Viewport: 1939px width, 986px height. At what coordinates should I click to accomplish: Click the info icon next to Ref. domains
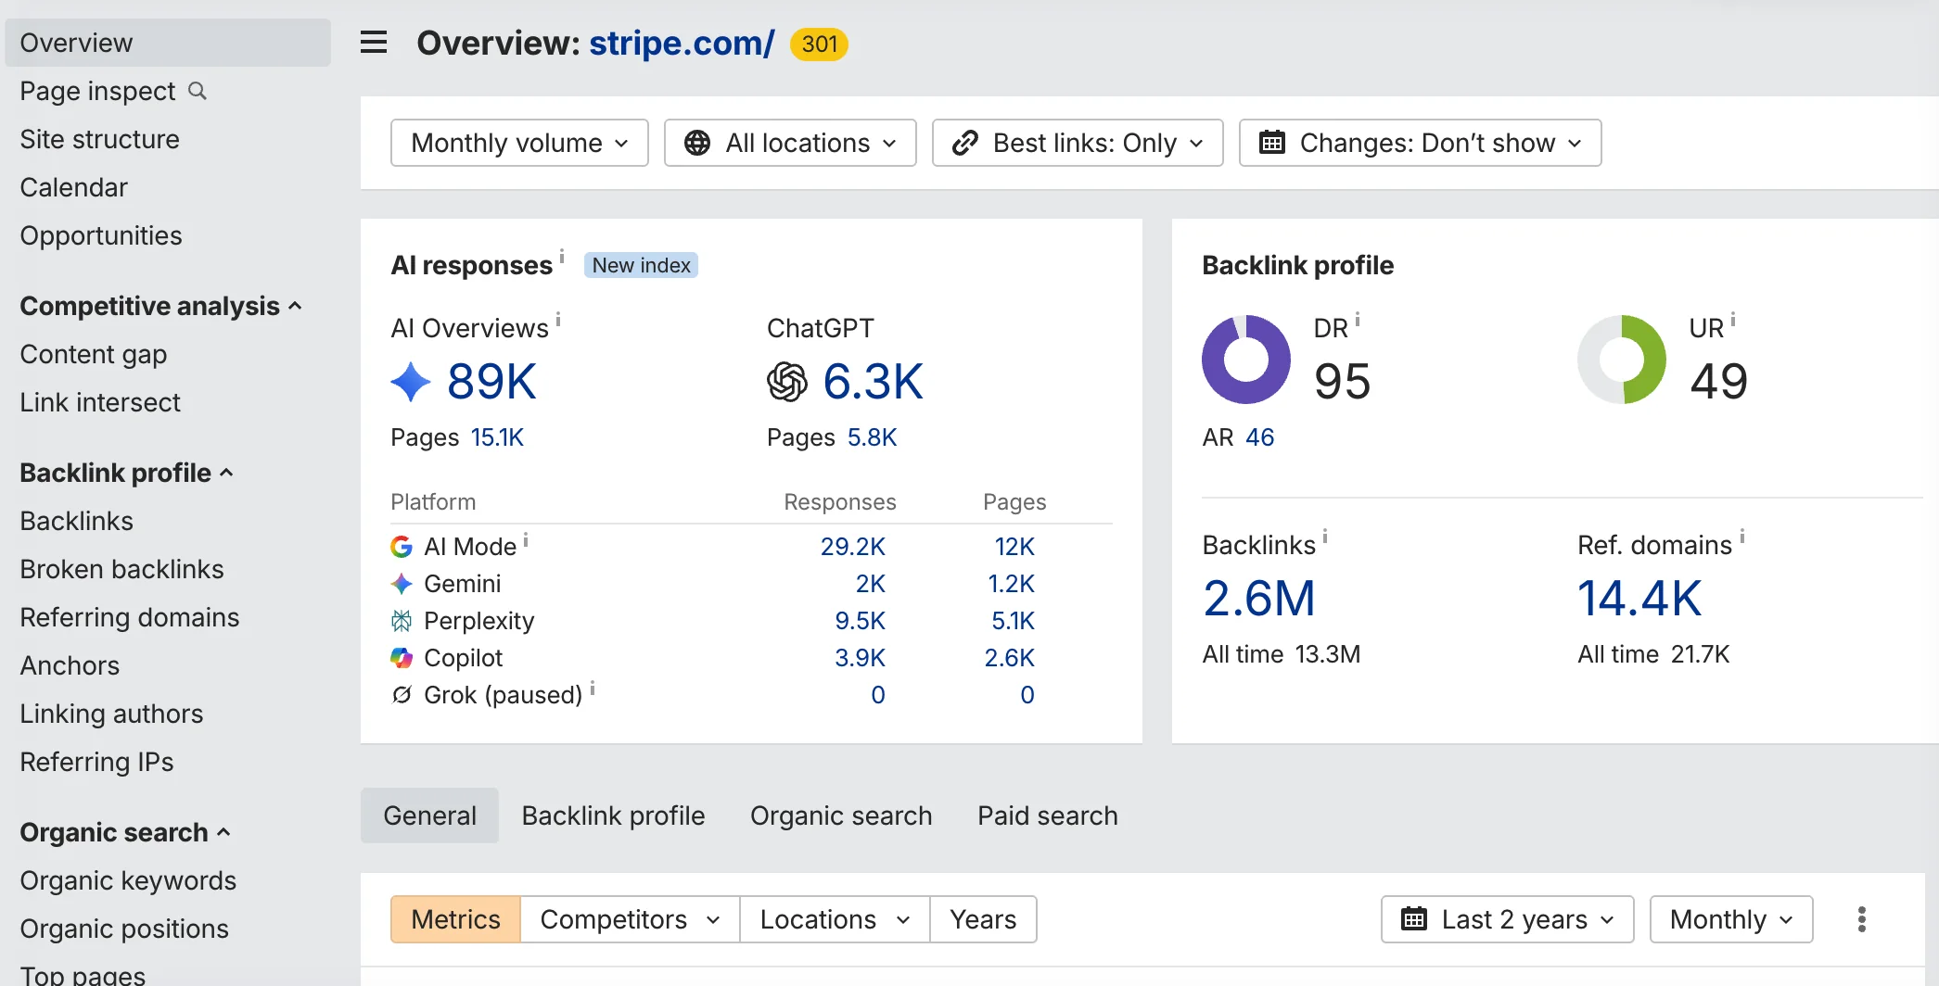1742,536
